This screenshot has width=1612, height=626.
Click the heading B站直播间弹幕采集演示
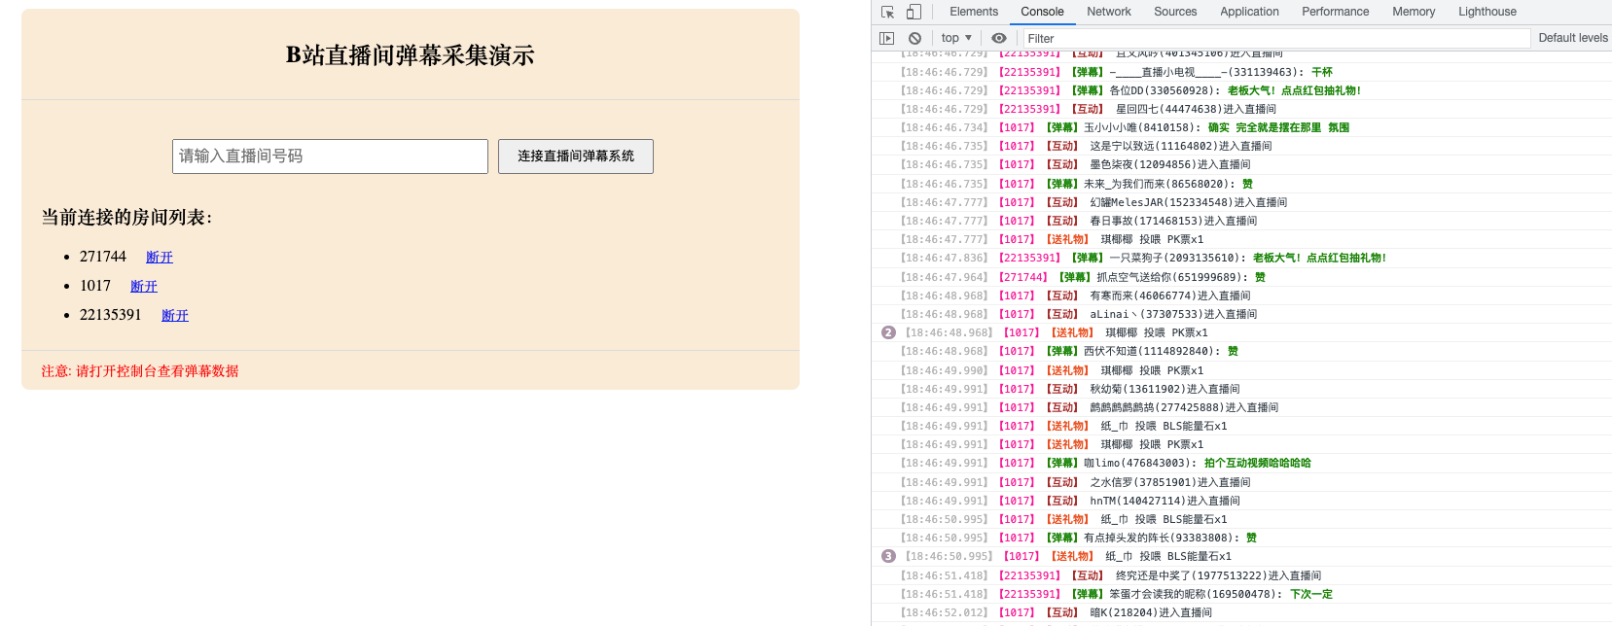click(411, 55)
